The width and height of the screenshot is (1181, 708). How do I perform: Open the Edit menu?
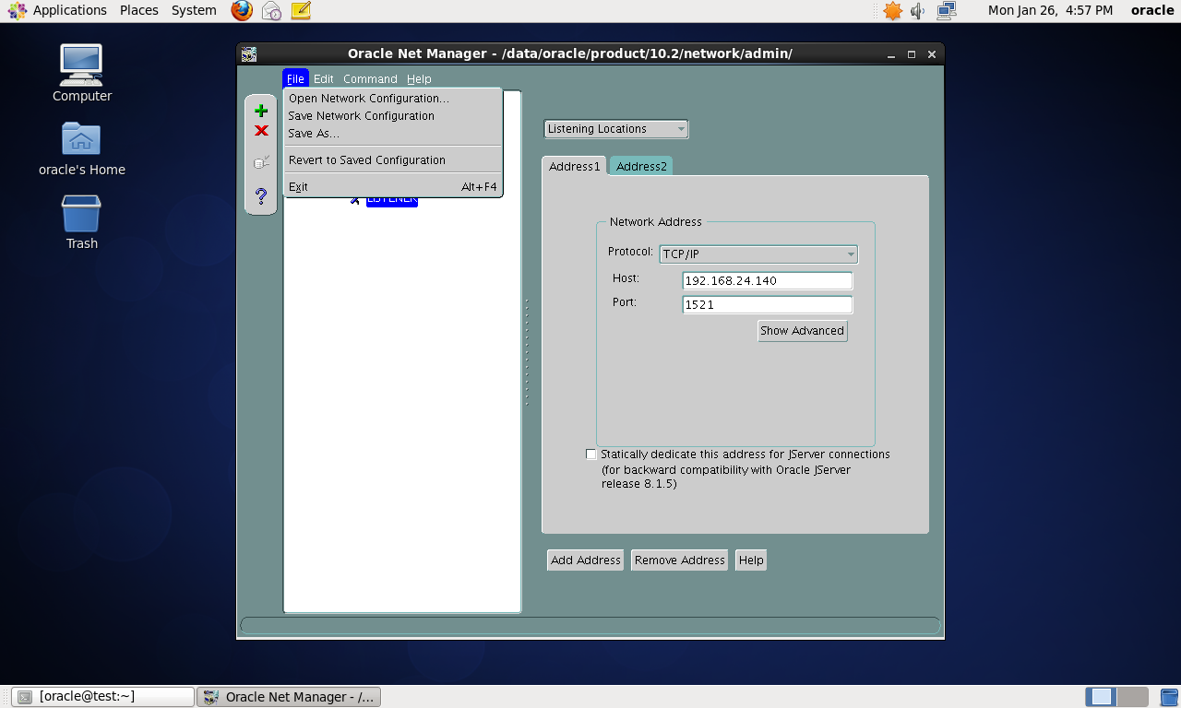click(323, 78)
